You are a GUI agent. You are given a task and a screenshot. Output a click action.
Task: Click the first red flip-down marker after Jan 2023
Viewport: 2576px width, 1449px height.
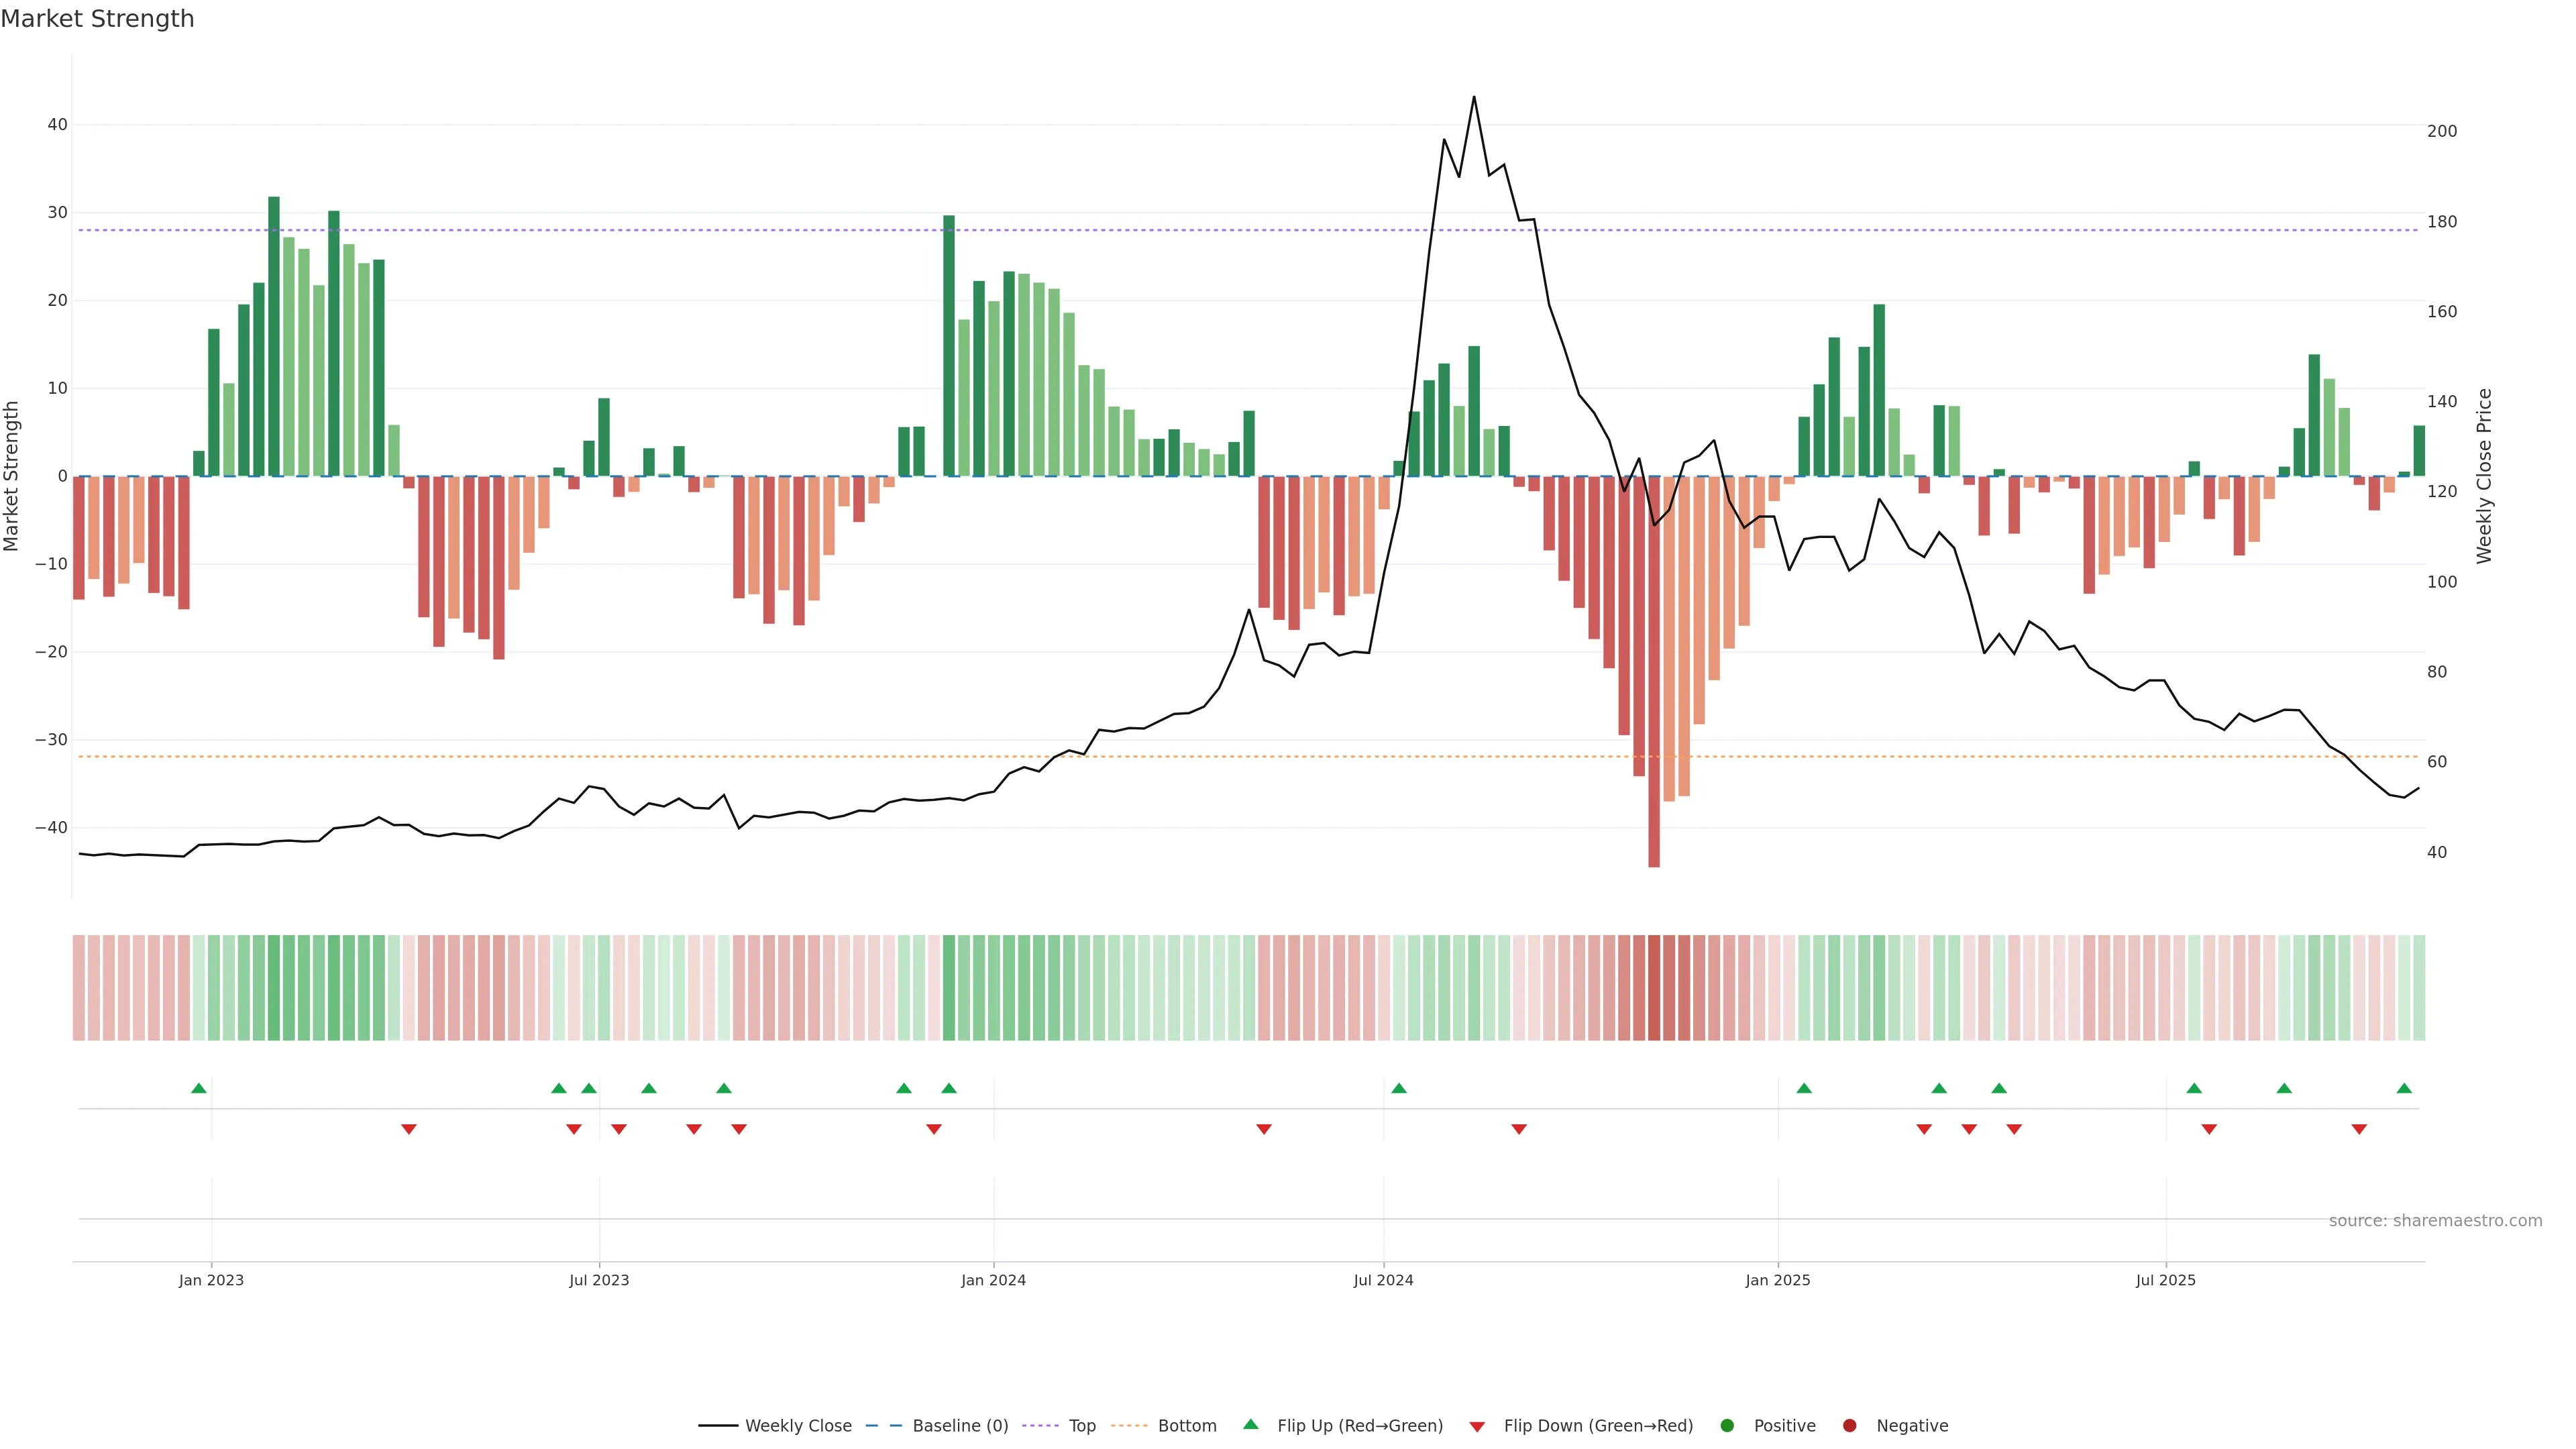(409, 1129)
